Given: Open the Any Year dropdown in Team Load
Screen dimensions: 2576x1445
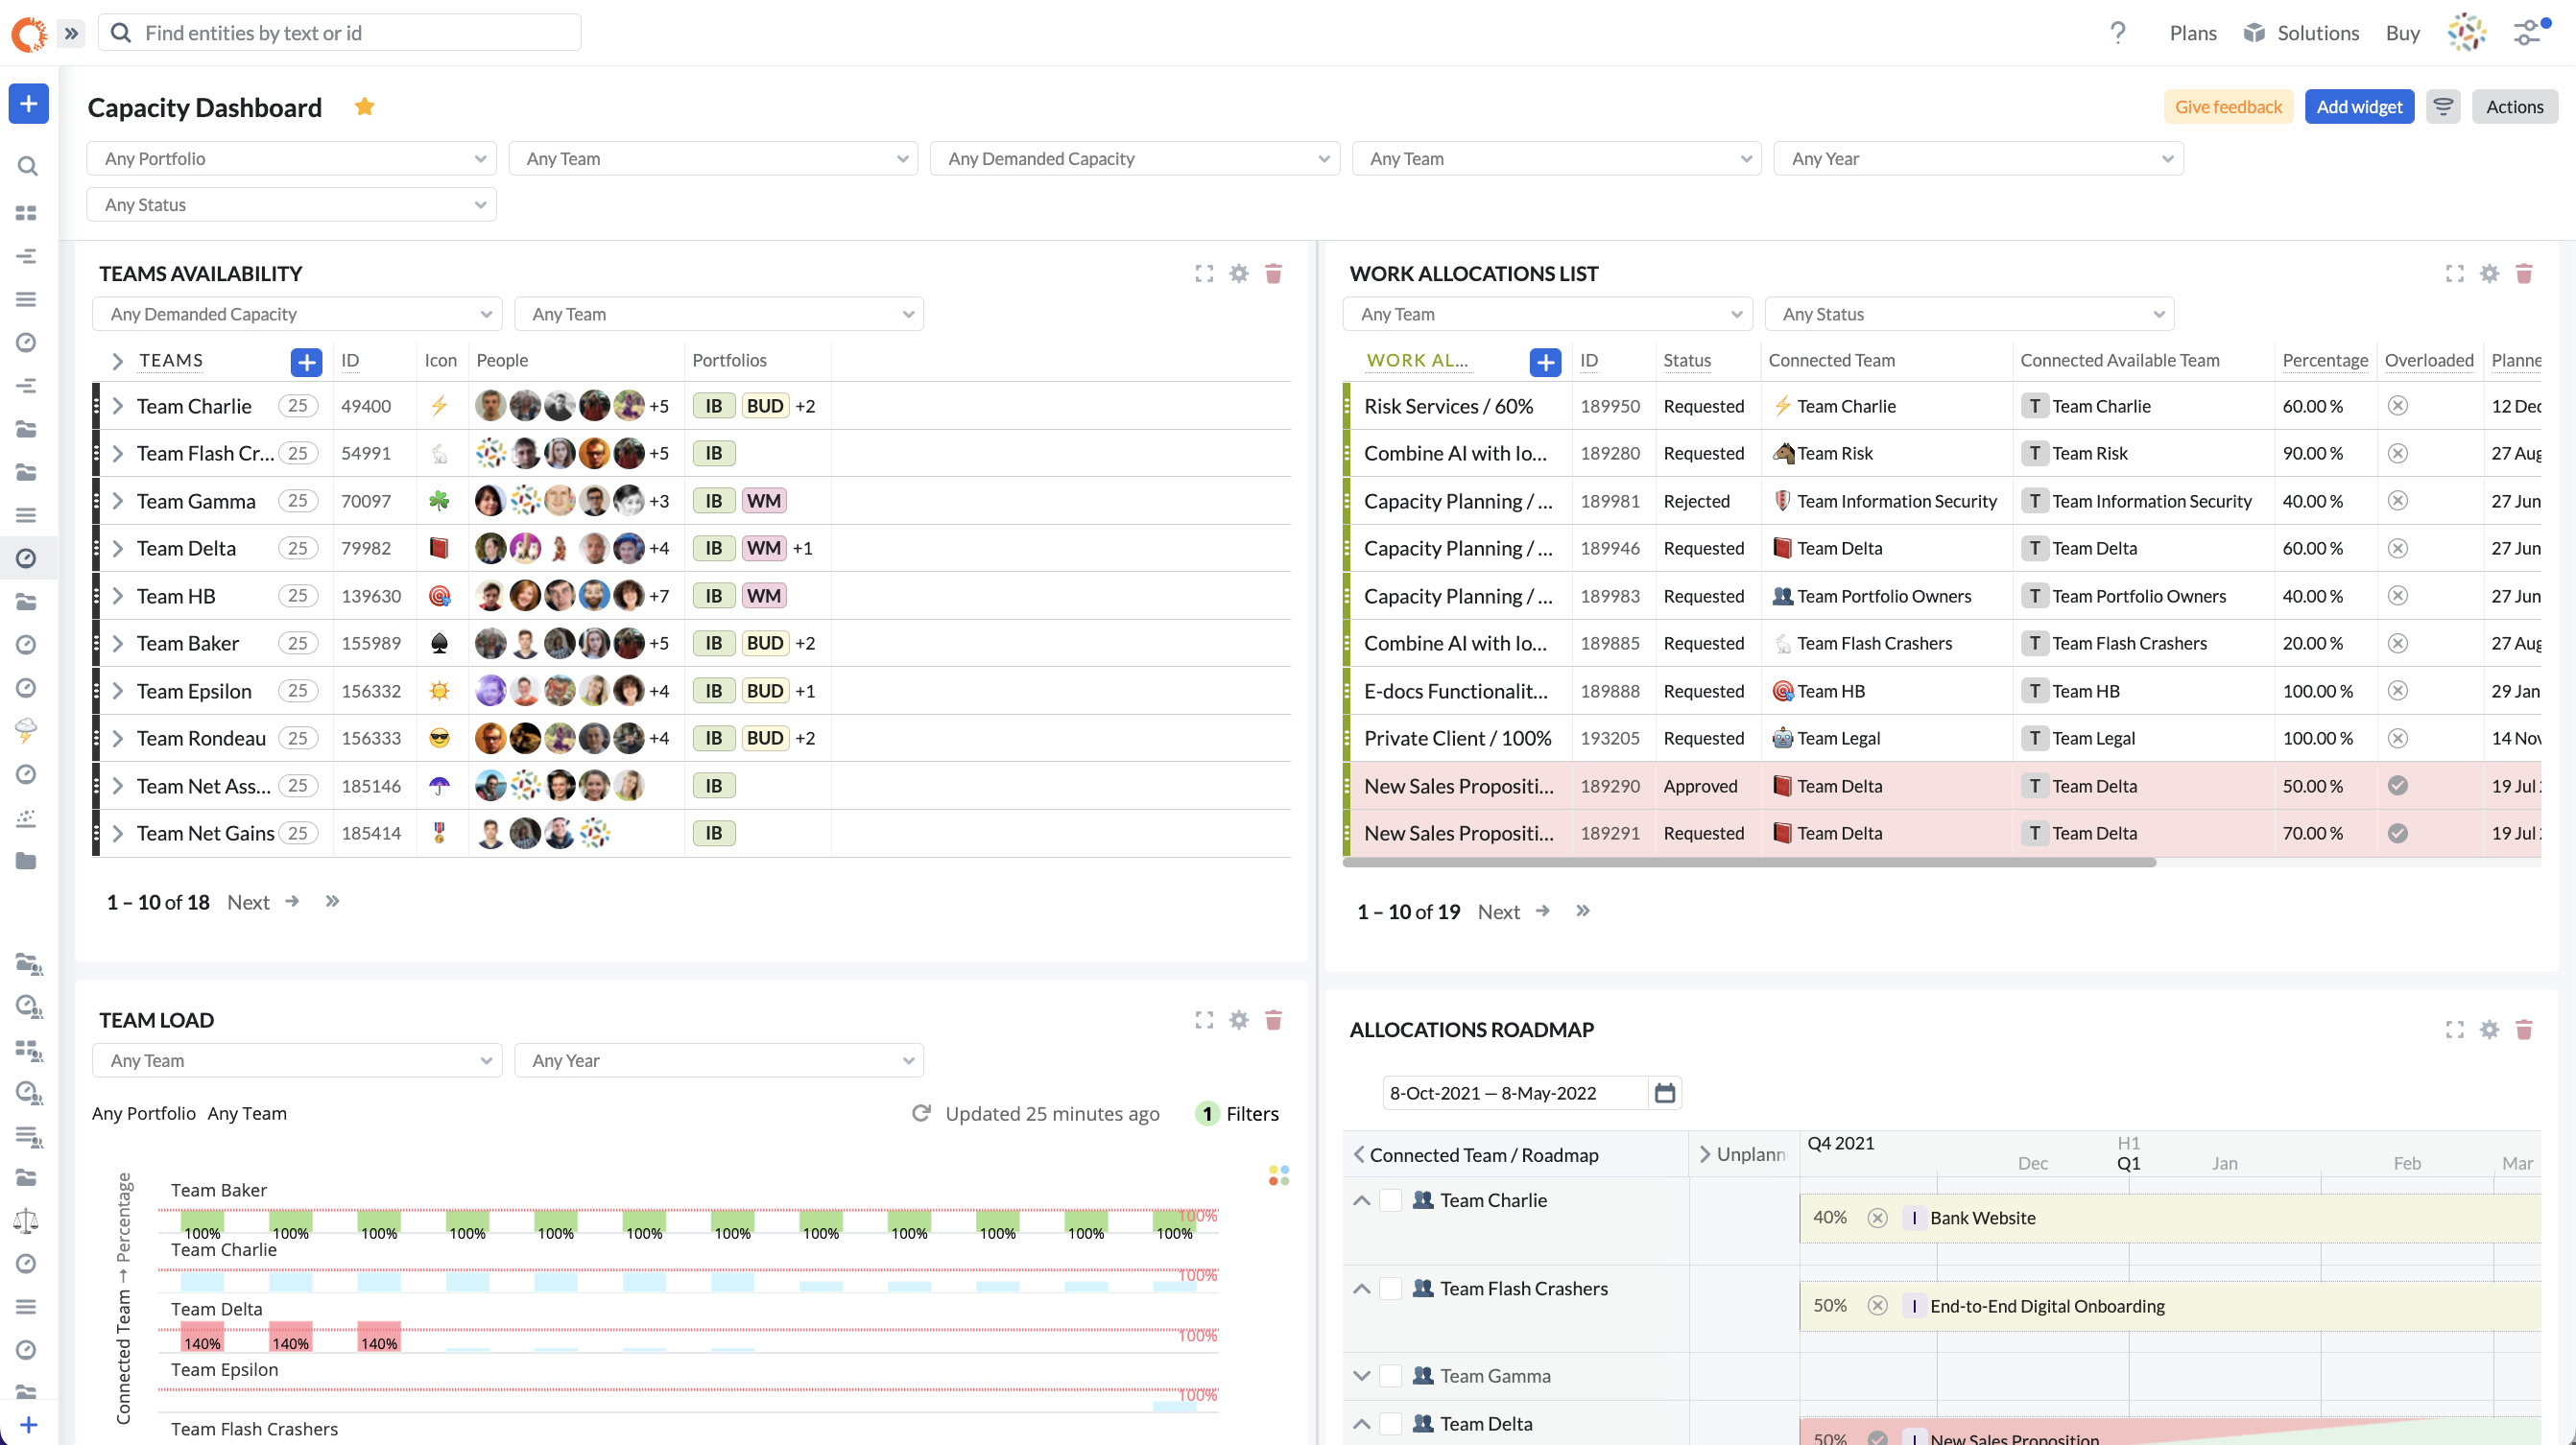Looking at the screenshot, I should click(718, 1060).
